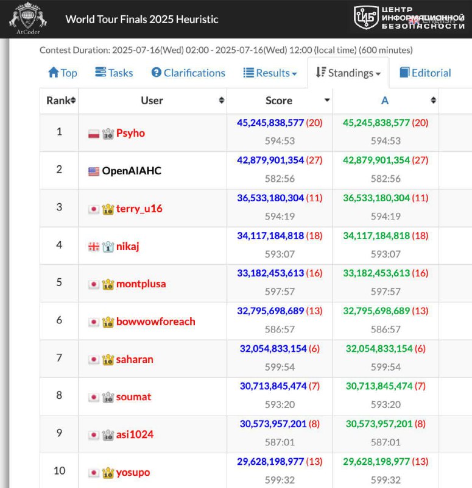Click the Contest Duration text line
Screen dimensions: 472x488
point(226,50)
